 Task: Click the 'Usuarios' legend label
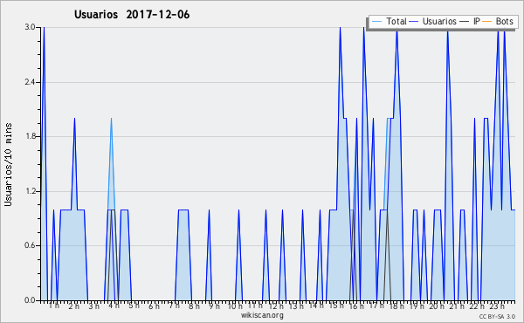[439, 21]
